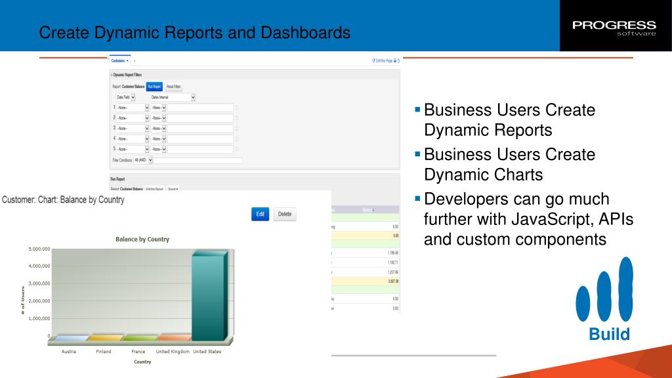Open filter row 3 operator dropdown
Screen dimensions: 672x378
pos(159,128)
